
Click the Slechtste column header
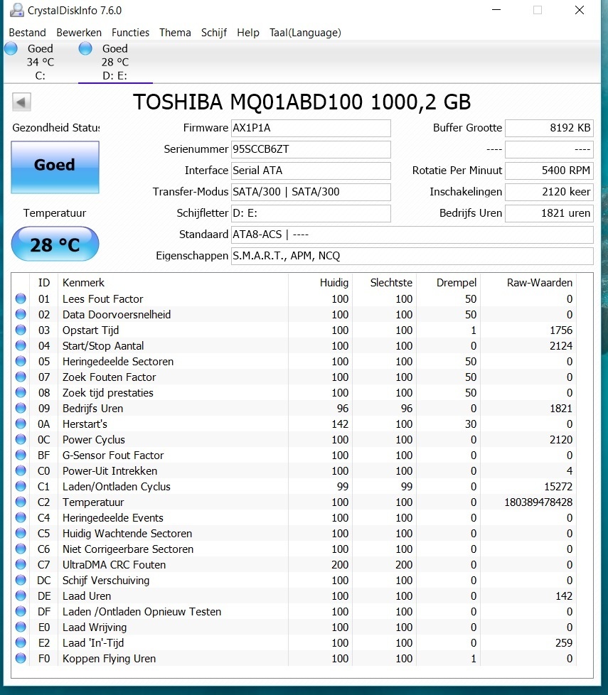point(391,283)
